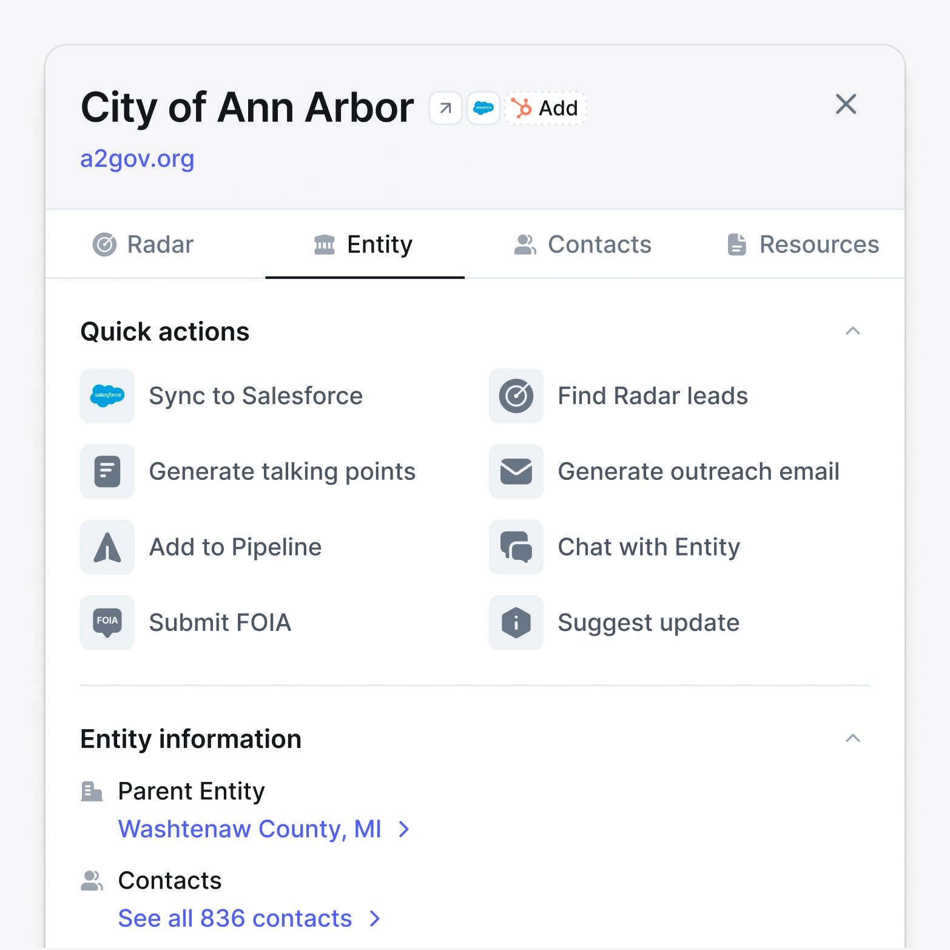Open Chat with Entity
Image resolution: width=950 pixels, height=950 pixels.
pos(648,547)
